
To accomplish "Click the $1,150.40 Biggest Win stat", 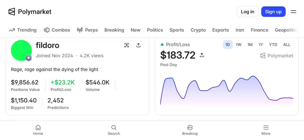I will click(24, 103).
